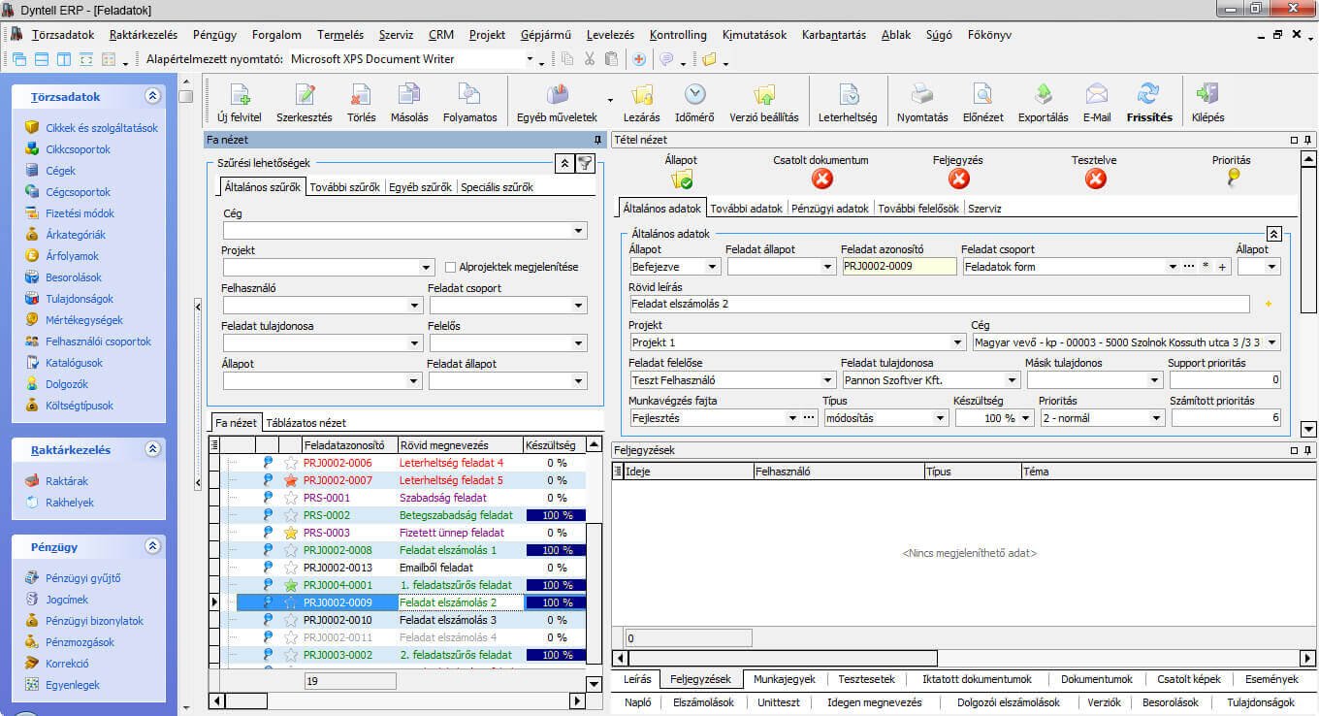1319x716 pixels.
Task: Click the Rövid leírás text field
Action: tap(938, 305)
